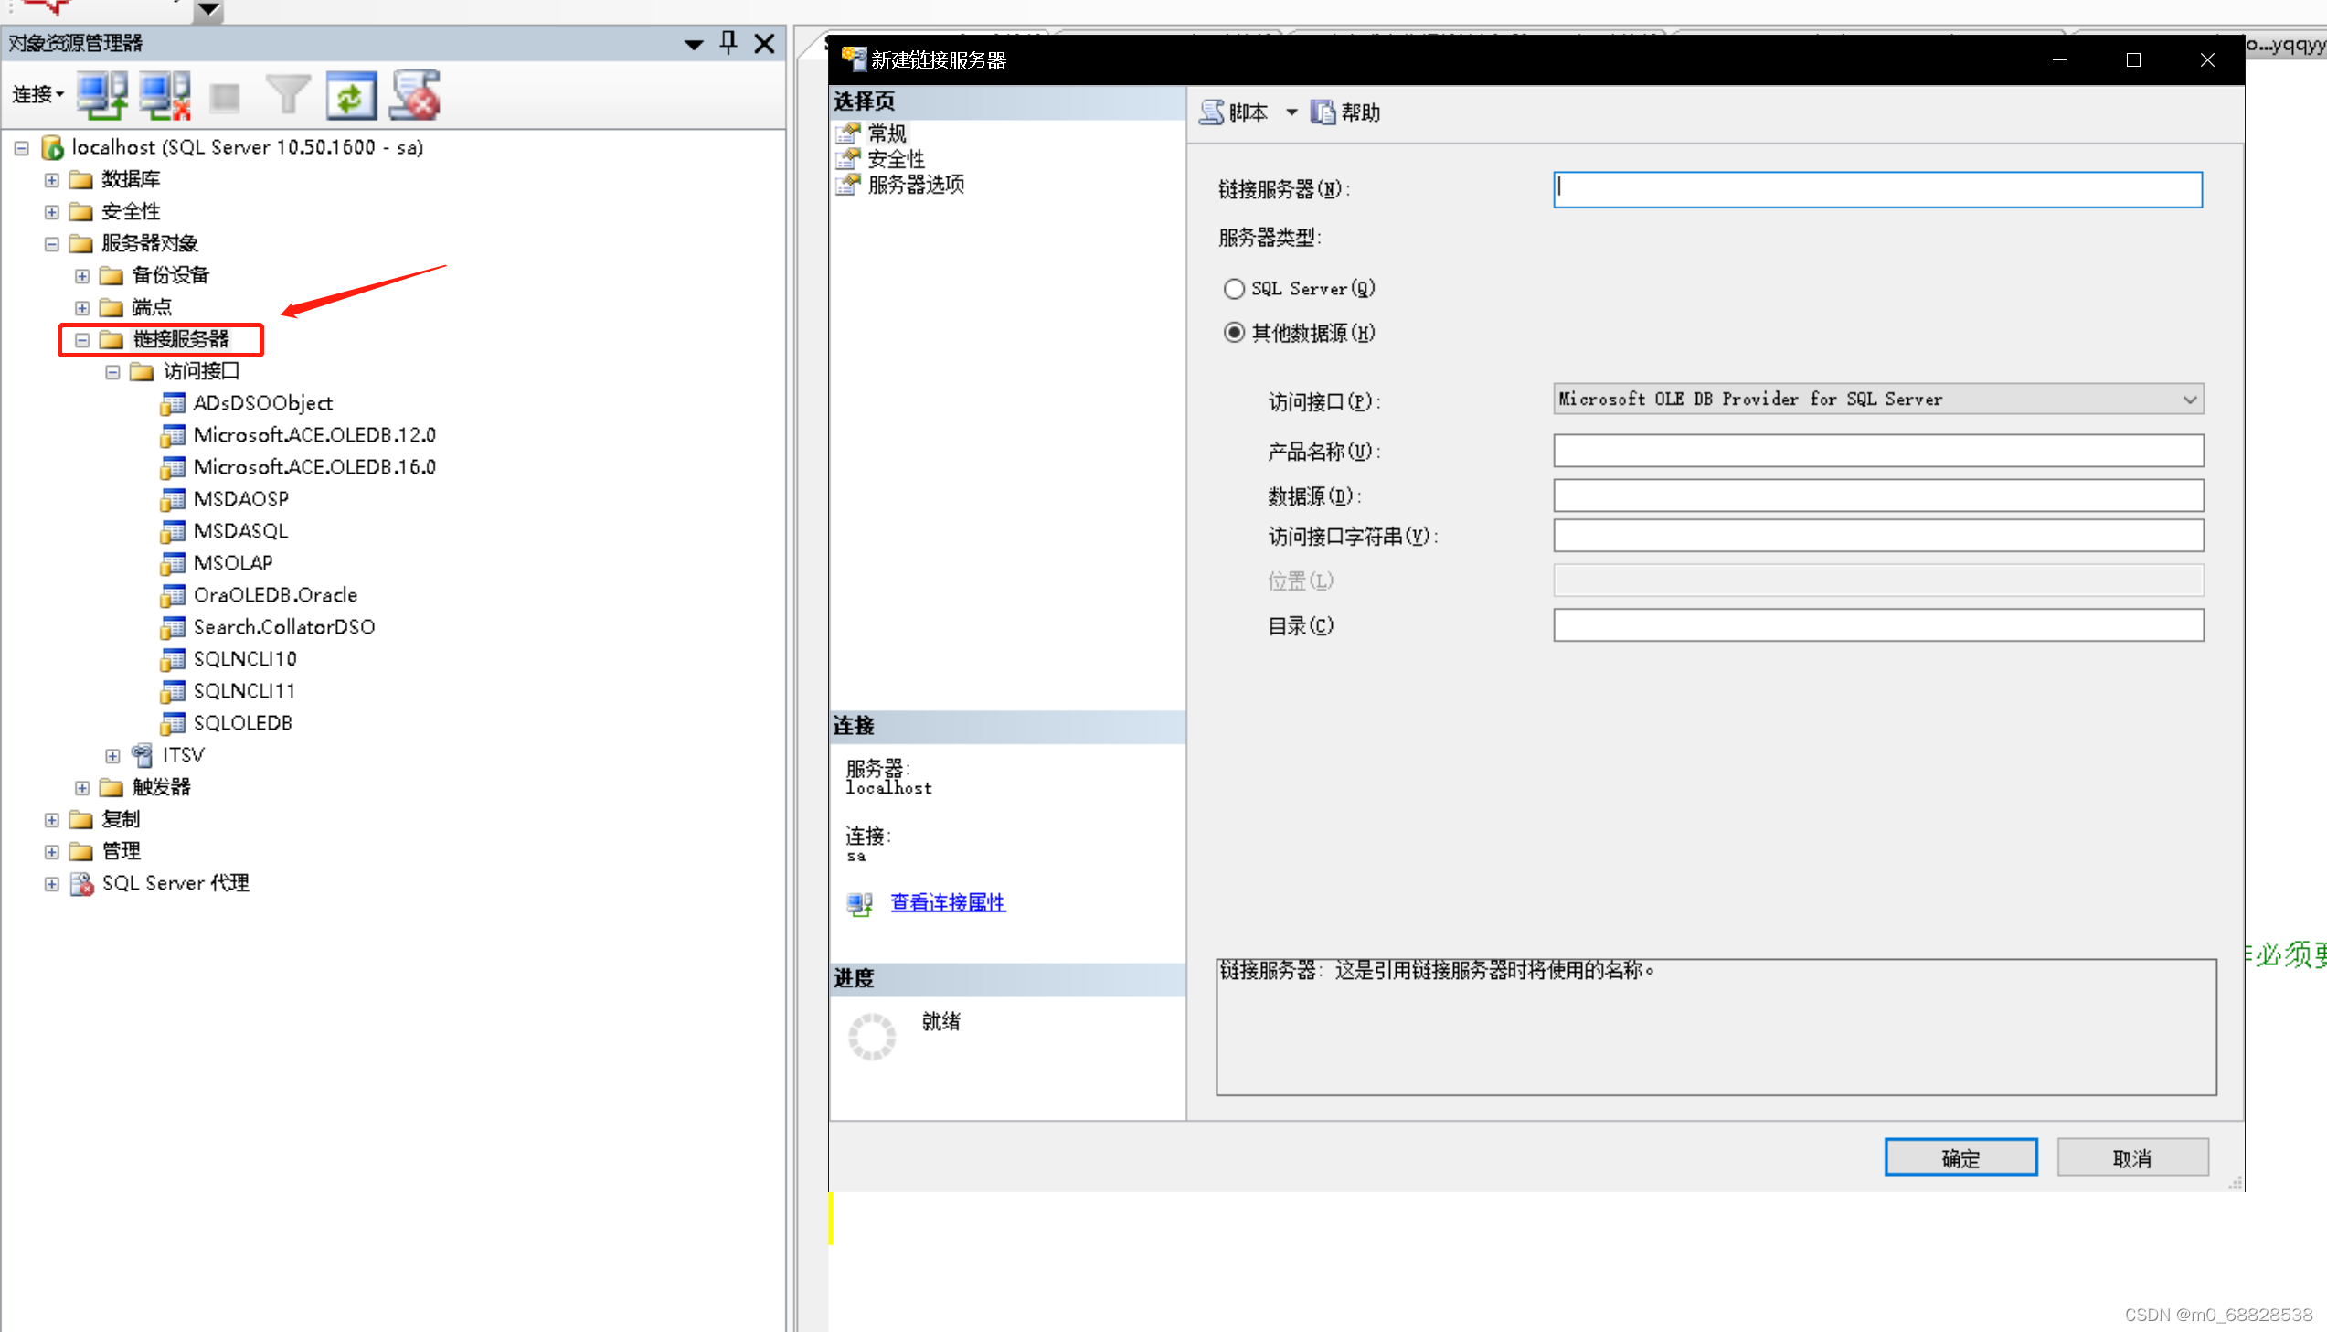Expand the 数据库 folder node
Image resolution: width=2327 pixels, height=1332 pixels.
(52, 180)
